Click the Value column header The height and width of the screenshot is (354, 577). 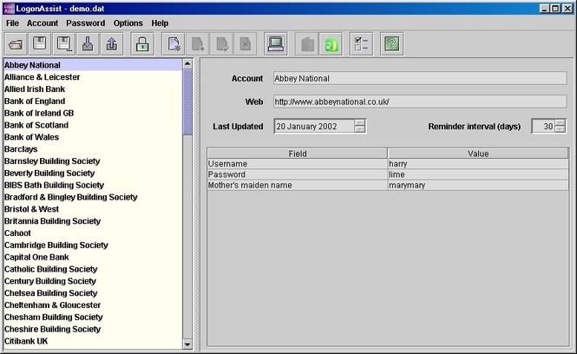coord(478,154)
